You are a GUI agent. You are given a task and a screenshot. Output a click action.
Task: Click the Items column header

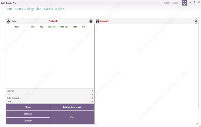(x=17, y=27)
